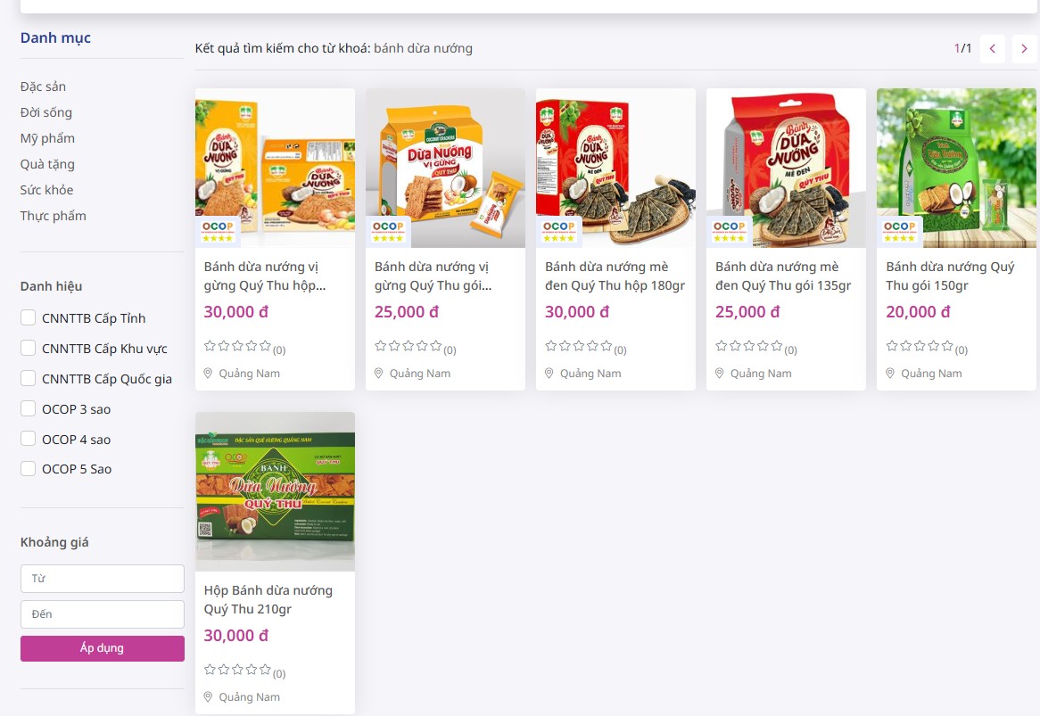Viewport: 1040px width, 716px height.
Task: Open Hộp Bánh dừa nướng Quý Thu thumbnail
Action: tap(276, 492)
